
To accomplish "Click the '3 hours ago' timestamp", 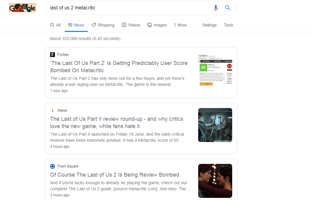I will (60, 195).
